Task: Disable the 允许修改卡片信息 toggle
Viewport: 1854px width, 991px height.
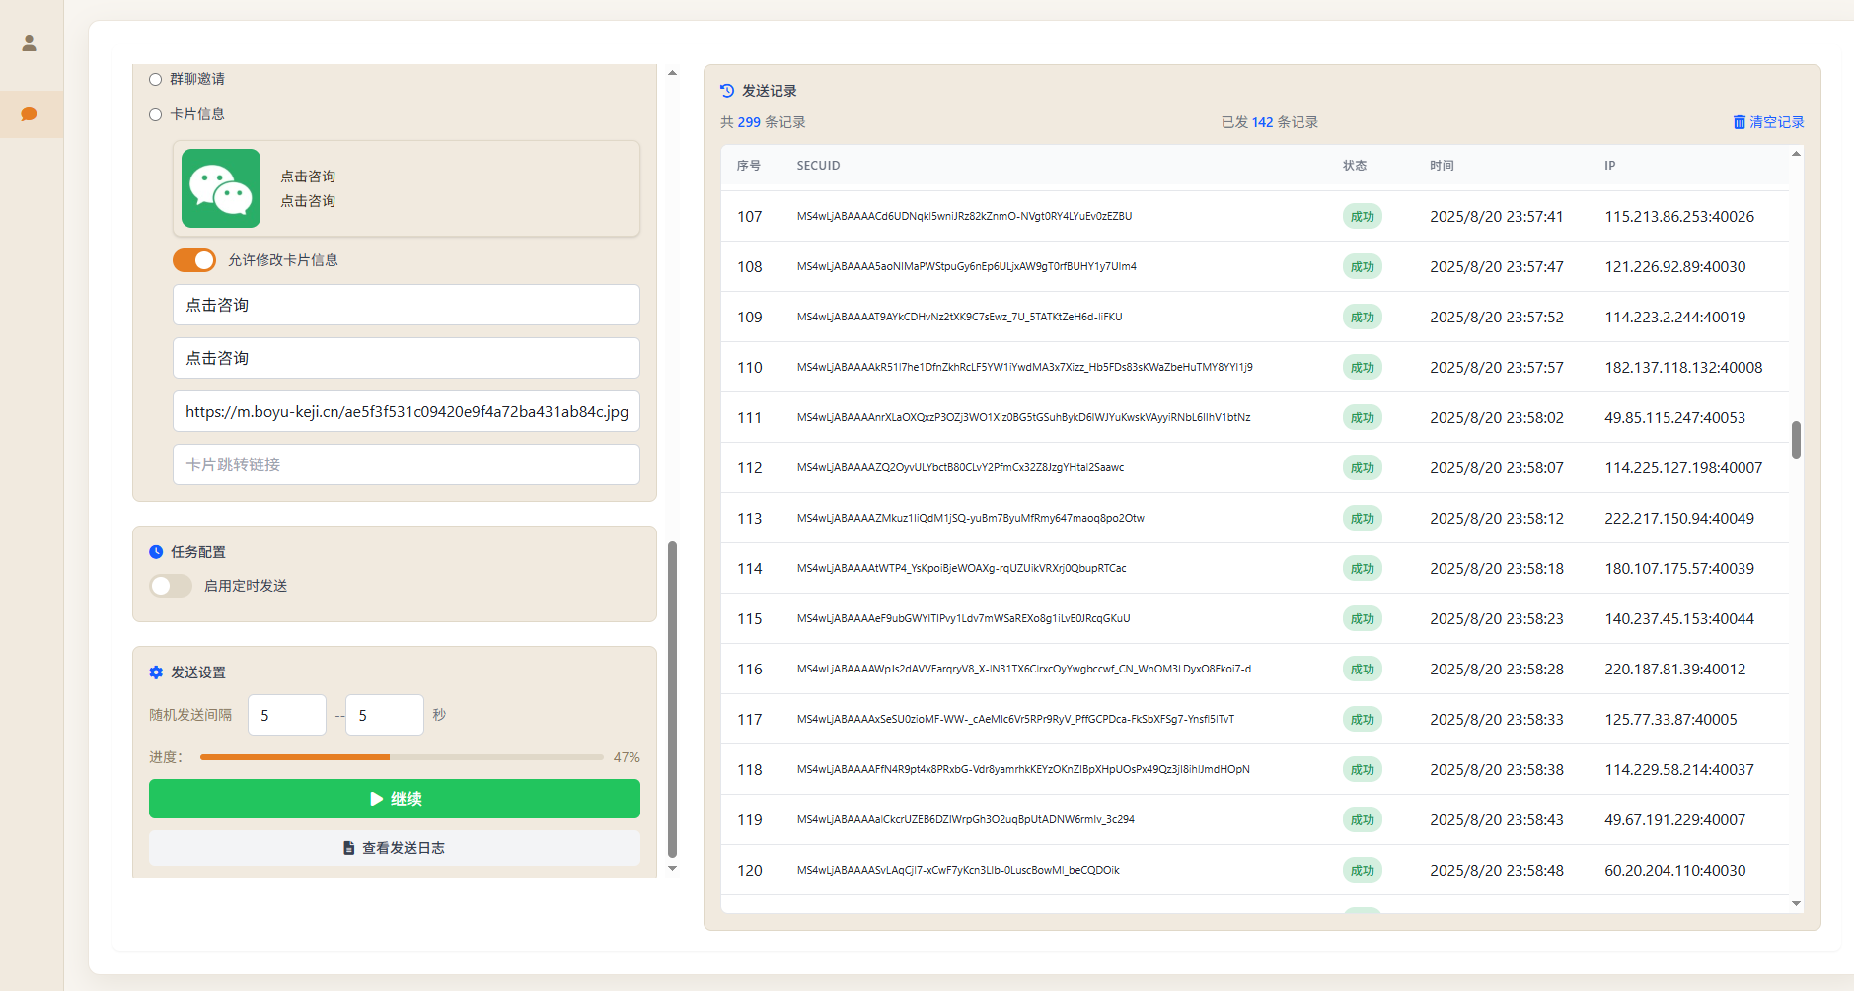Action: coord(194,260)
